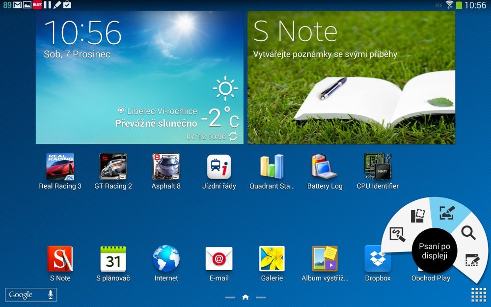The width and height of the screenshot is (491, 307).
Task: Tap the 89 battery percentage in status bar
Action: click(x=7, y=5)
